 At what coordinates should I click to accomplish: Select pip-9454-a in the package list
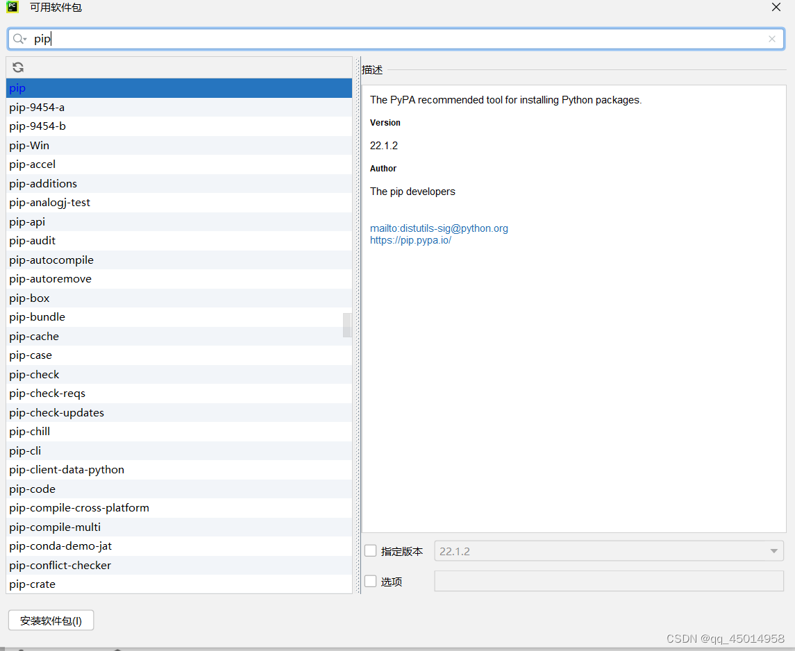click(179, 108)
